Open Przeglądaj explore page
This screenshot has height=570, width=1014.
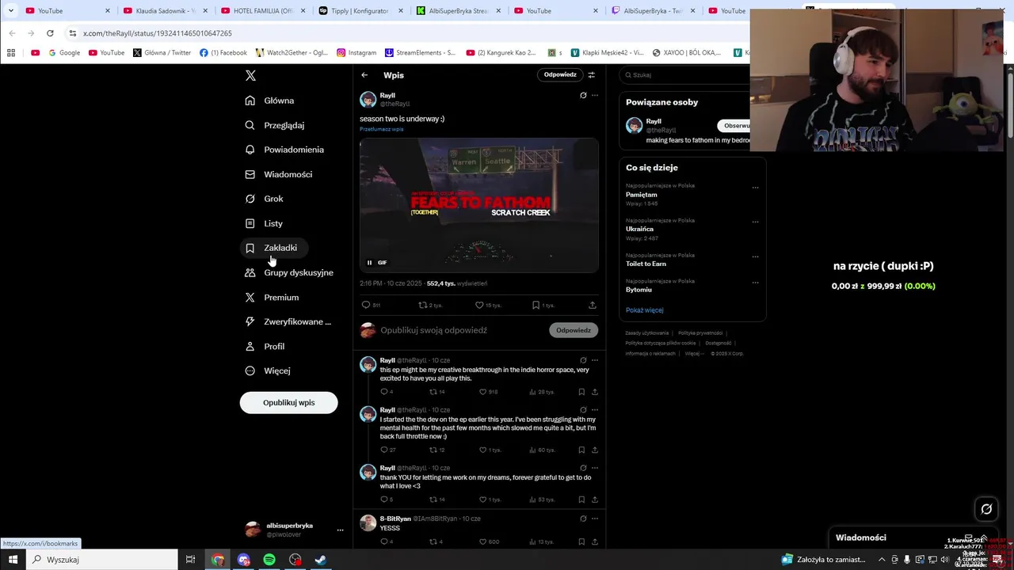tap(275, 125)
